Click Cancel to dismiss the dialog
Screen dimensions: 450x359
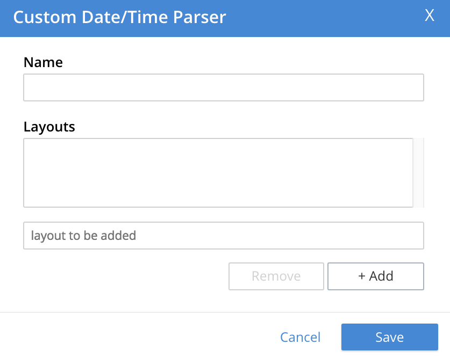coord(300,337)
